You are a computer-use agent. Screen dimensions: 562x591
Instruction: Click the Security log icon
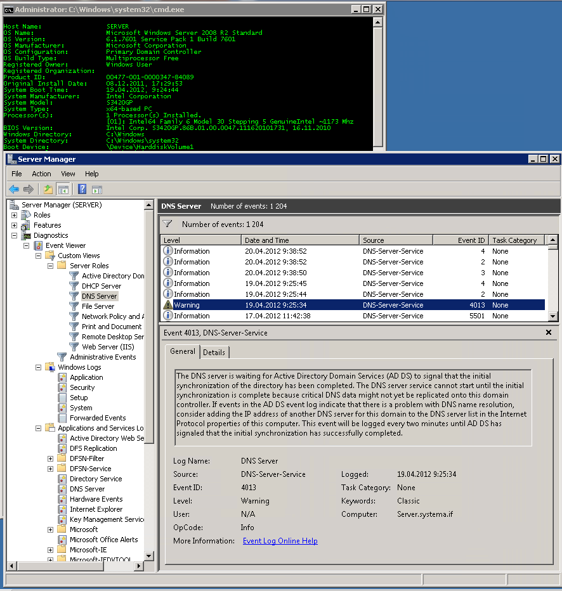click(x=62, y=387)
